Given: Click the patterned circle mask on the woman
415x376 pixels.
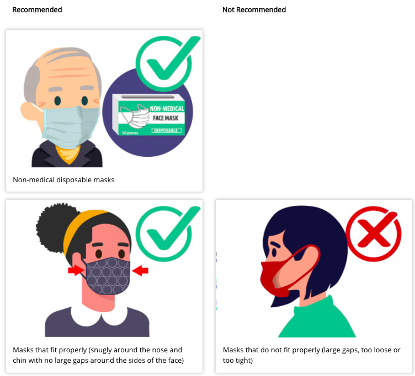Looking at the screenshot, I should pos(107,276).
